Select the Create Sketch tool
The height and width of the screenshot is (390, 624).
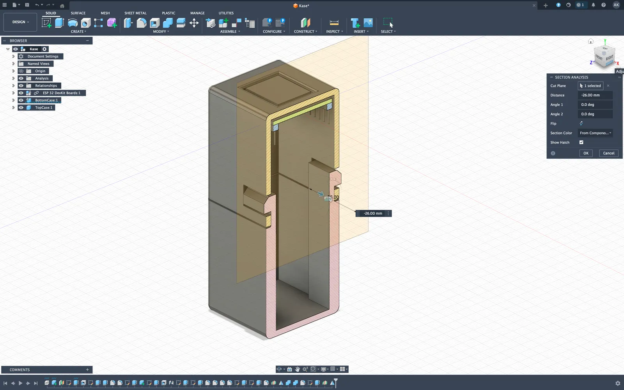(x=46, y=22)
